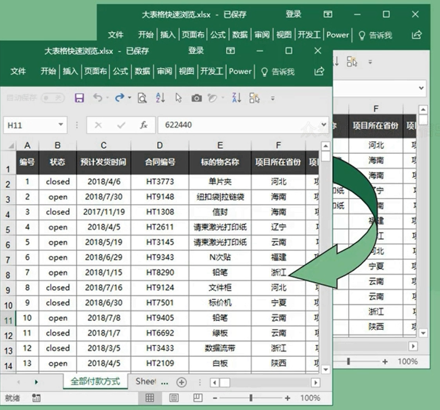Click cell 文件柜
The width and height of the screenshot is (440, 410).
tap(220, 288)
